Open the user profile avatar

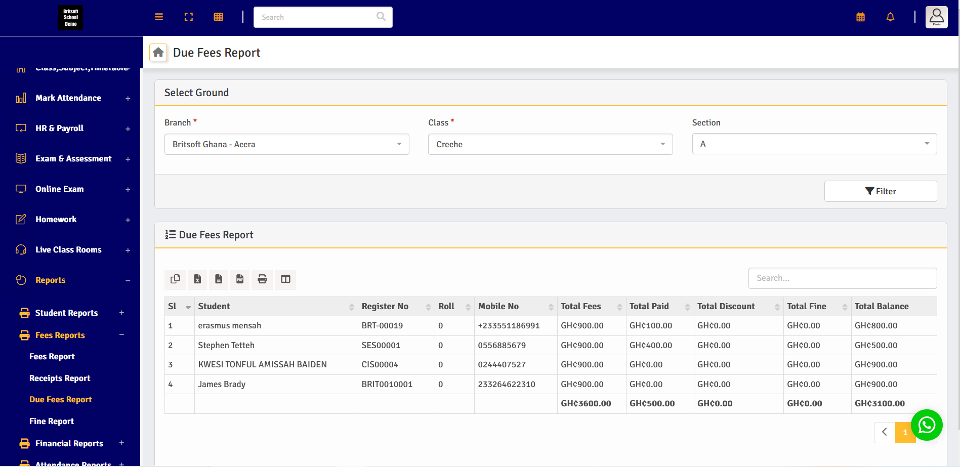click(x=937, y=17)
